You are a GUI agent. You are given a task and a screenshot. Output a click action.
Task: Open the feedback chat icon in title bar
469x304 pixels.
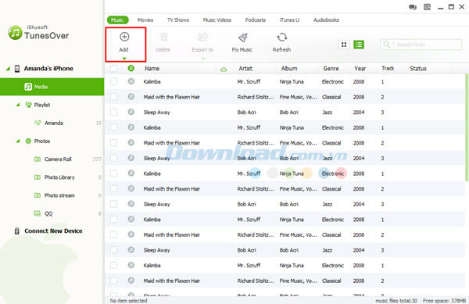[x=413, y=7]
